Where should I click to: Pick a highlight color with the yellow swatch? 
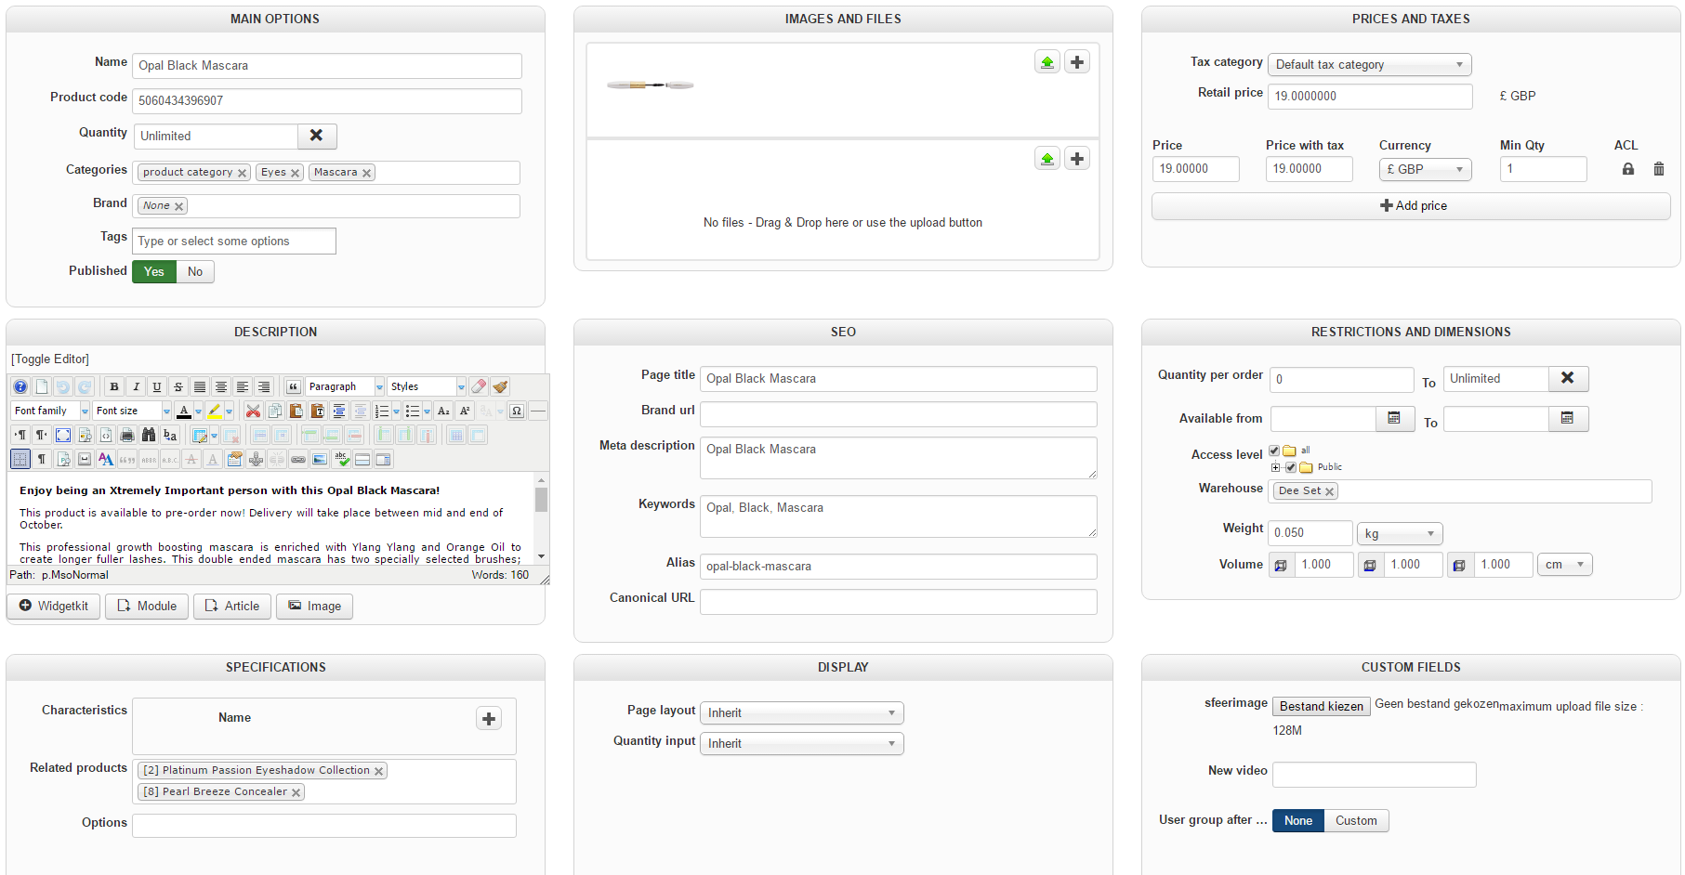click(215, 411)
